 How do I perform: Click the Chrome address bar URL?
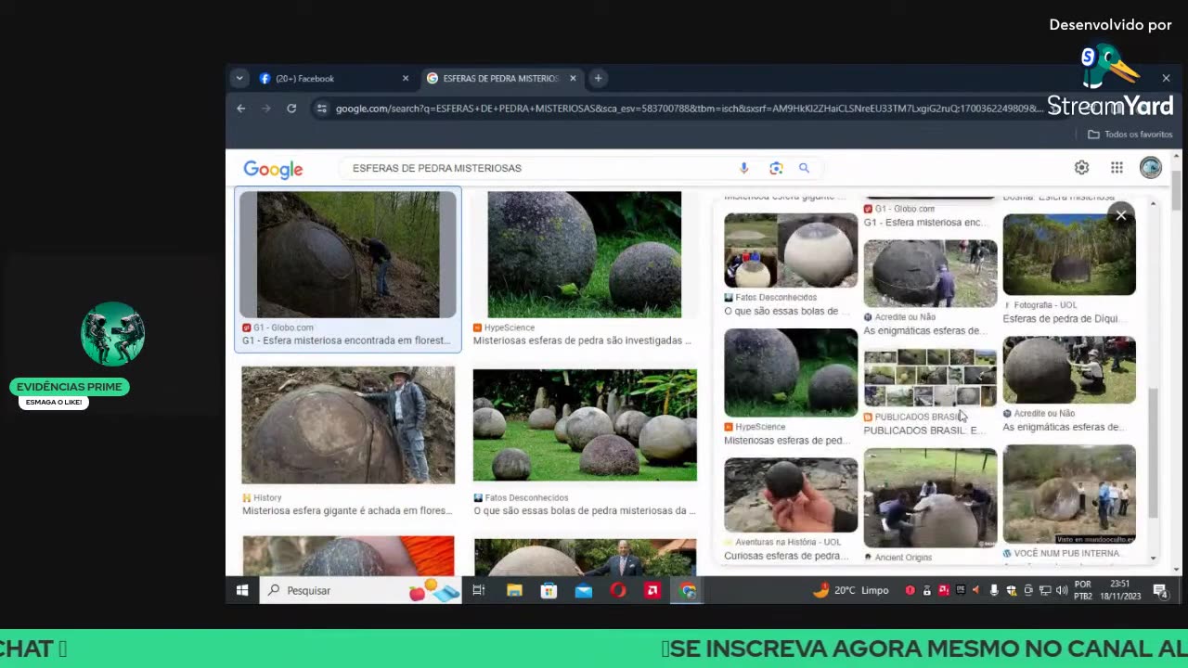pos(689,109)
